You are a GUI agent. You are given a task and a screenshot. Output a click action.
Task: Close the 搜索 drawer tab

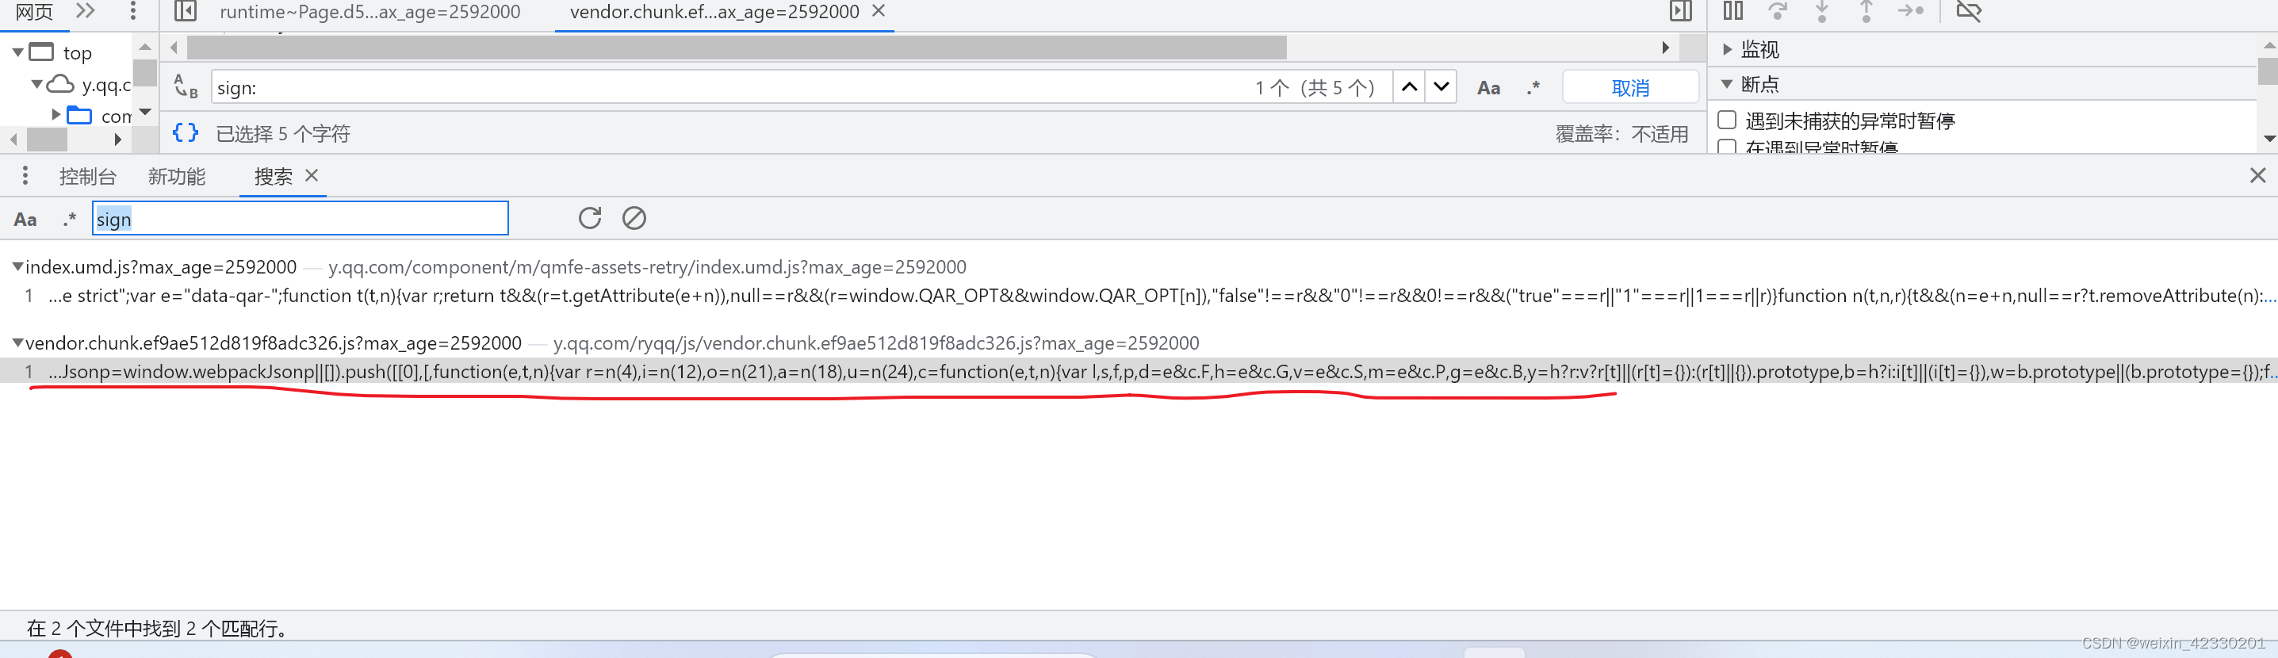[x=312, y=176]
